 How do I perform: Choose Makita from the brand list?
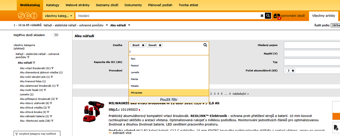pyautogui.click(x=169, y=79)
